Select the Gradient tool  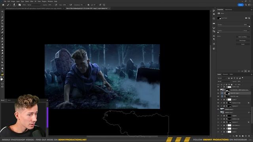tap(2, 47)
